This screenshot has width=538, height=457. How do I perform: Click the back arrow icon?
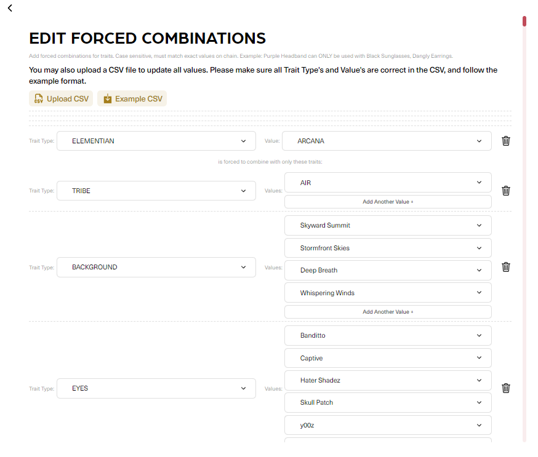[x=10, y=8]
